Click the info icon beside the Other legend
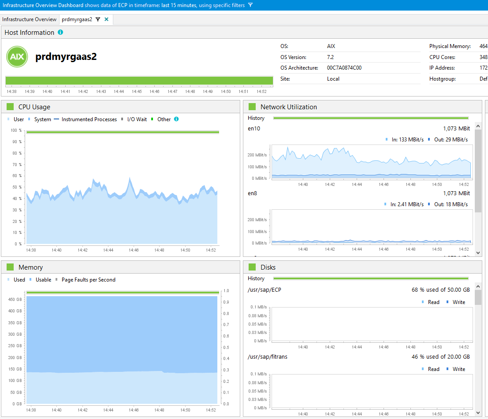 tap(176, 119)
